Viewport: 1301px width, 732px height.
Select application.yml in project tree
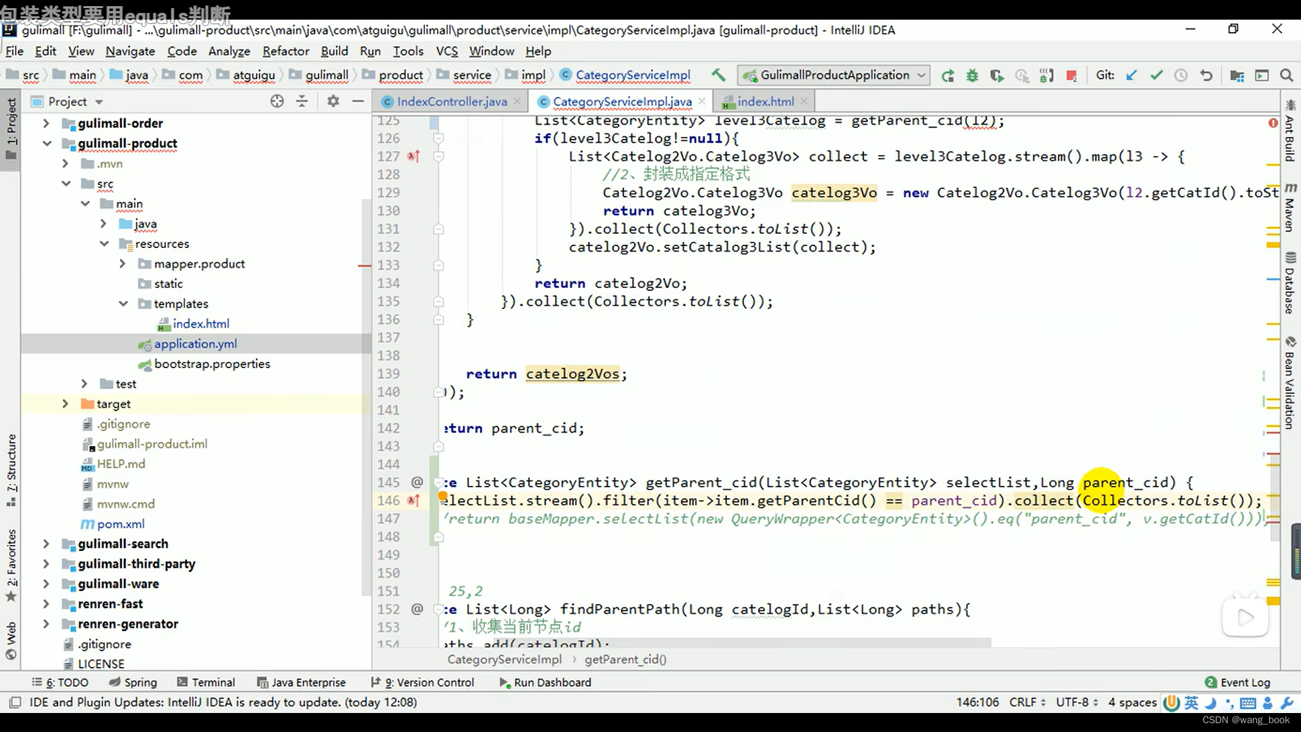pos(197,344)
